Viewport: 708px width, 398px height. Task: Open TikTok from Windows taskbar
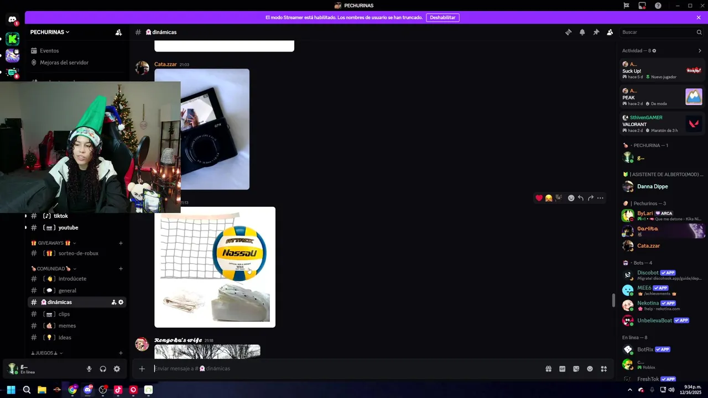[x=118, y=390]
